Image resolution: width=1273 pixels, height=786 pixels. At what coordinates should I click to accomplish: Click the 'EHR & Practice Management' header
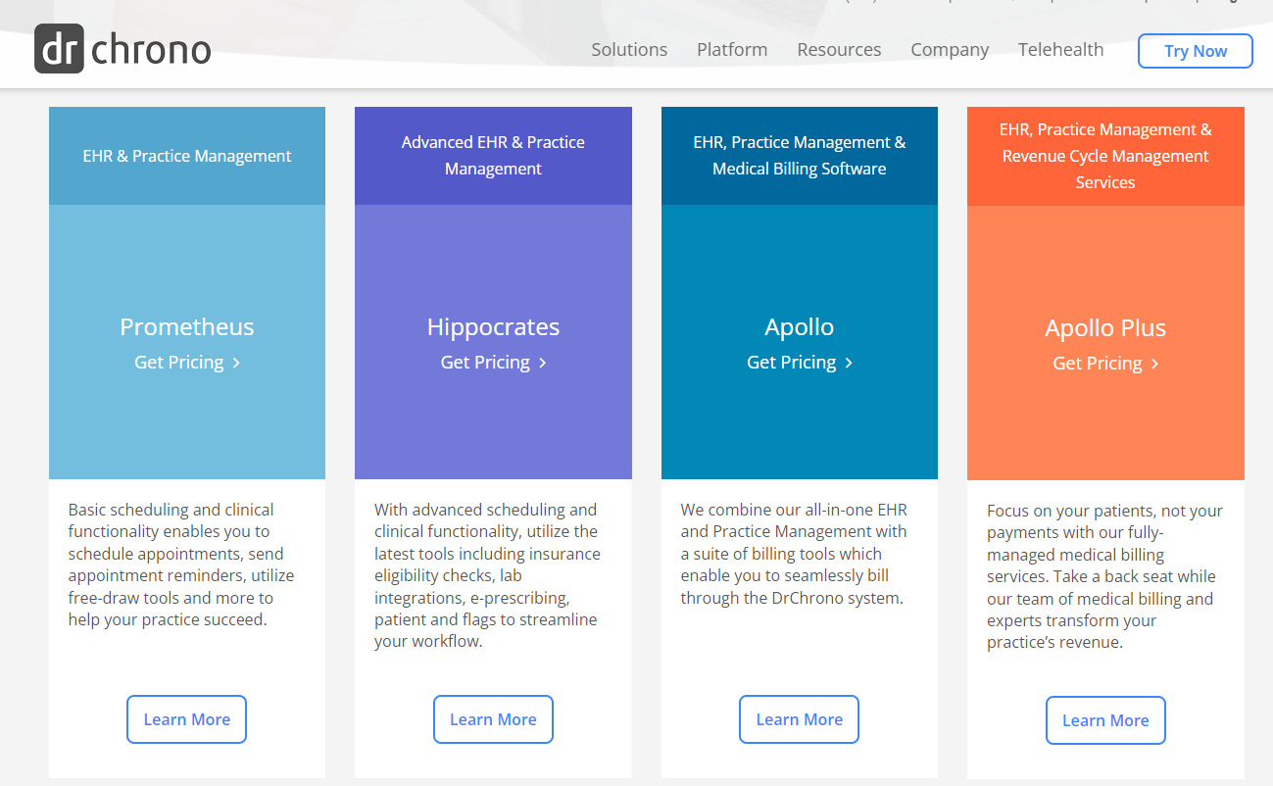tap(187, 156)
